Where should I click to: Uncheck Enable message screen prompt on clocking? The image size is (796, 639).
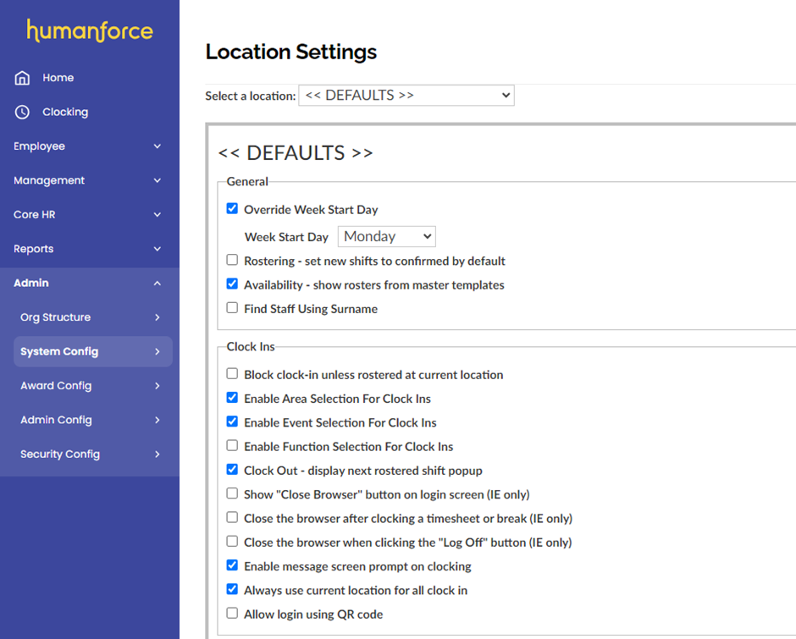click(232, 565)
